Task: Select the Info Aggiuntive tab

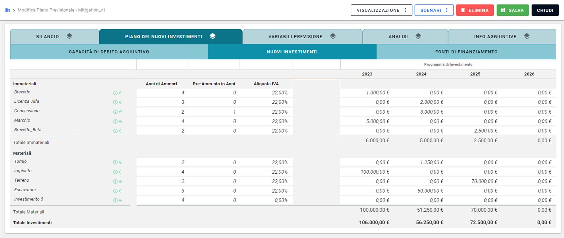Action: (502, 36)
